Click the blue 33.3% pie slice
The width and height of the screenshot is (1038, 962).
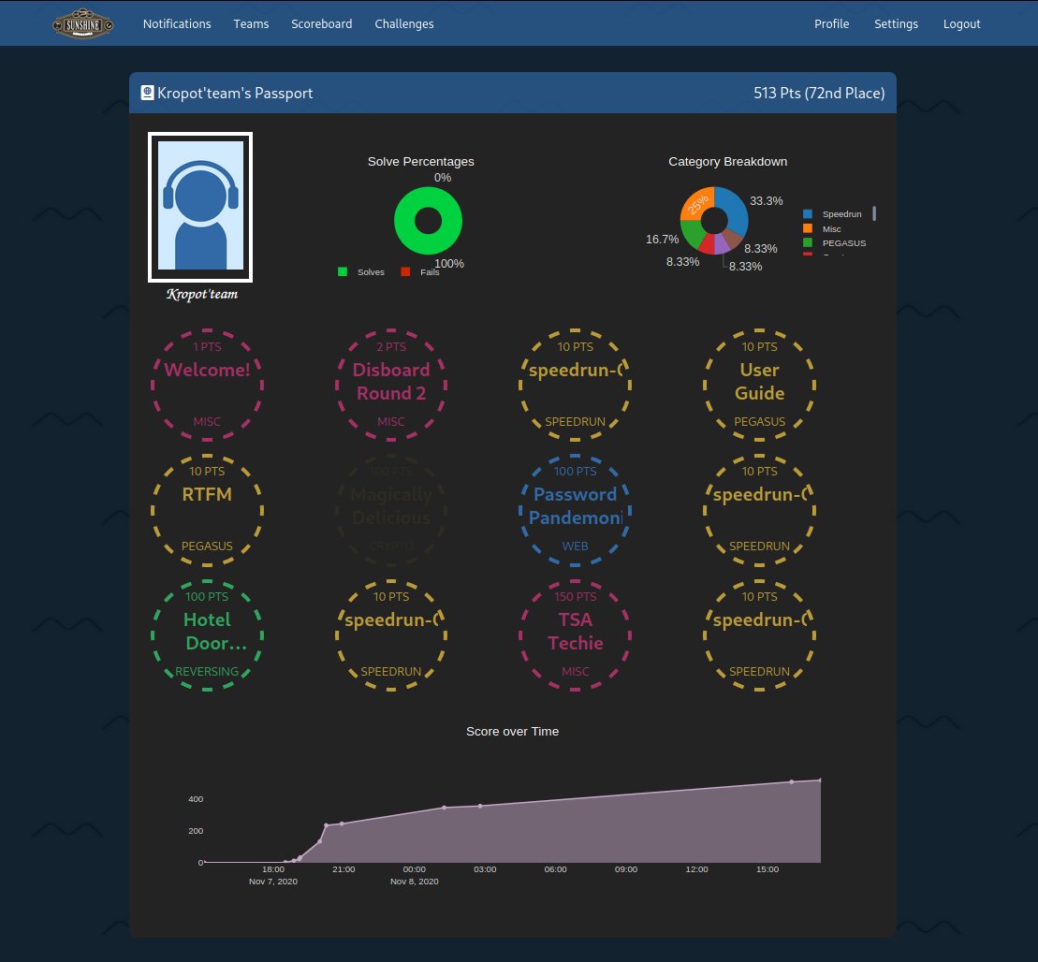click(x=735, y=209)
